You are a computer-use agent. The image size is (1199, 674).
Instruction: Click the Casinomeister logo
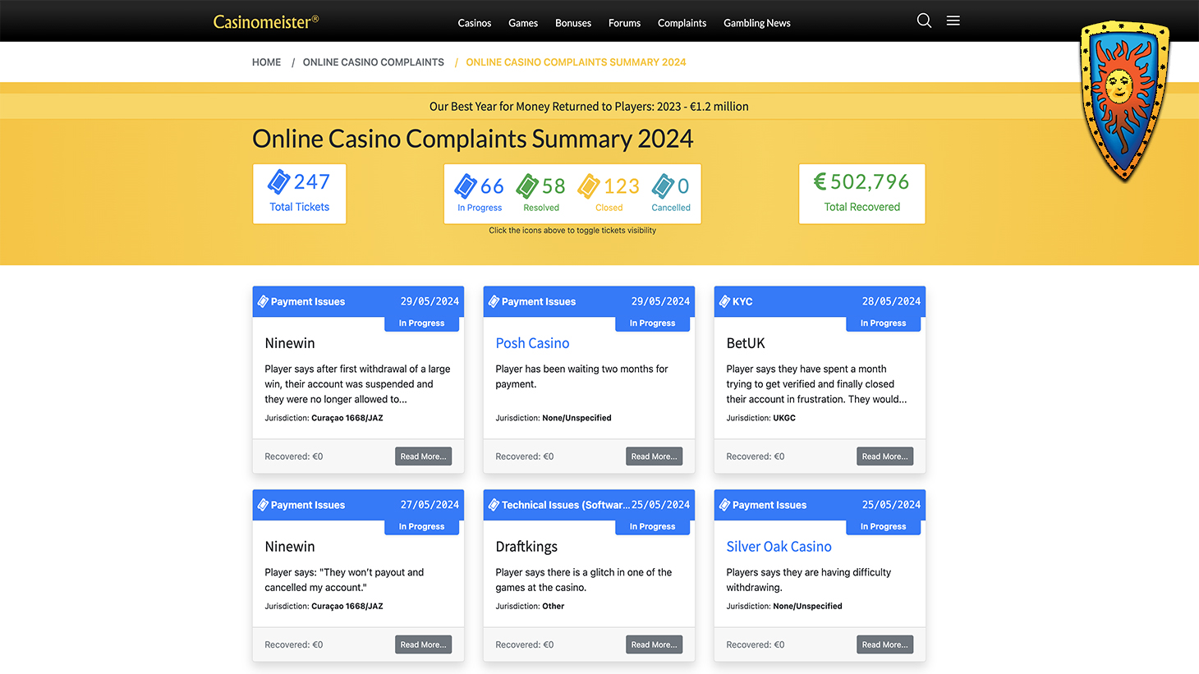266,21
